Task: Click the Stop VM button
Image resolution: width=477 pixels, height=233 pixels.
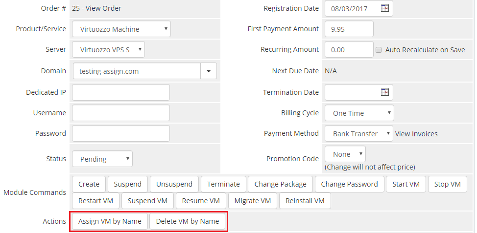Action: (448, 184)
